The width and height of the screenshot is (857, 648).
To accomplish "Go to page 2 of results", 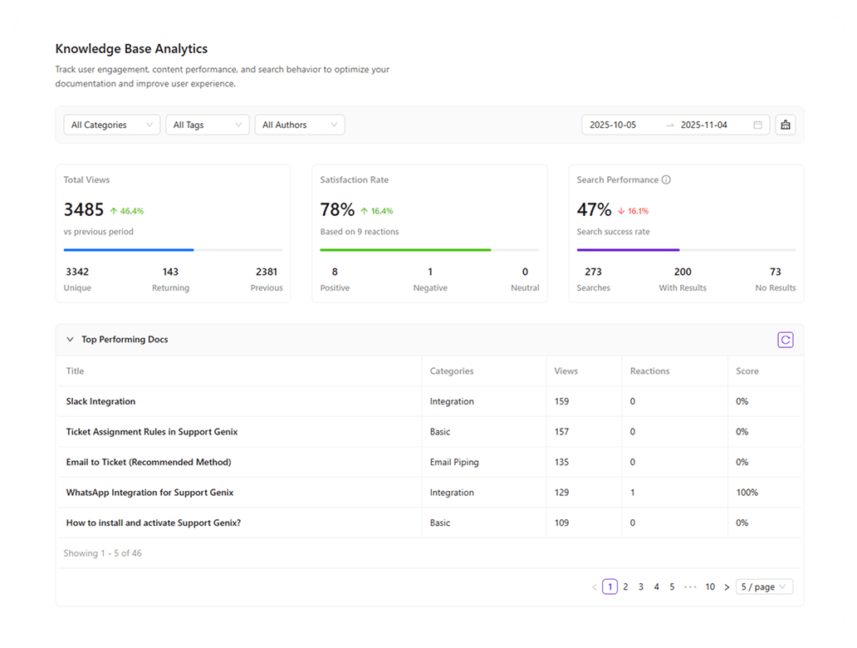I will [625, 587].
